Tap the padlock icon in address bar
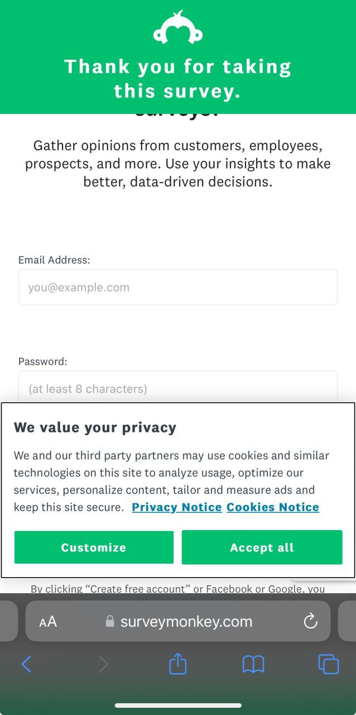 110,622
